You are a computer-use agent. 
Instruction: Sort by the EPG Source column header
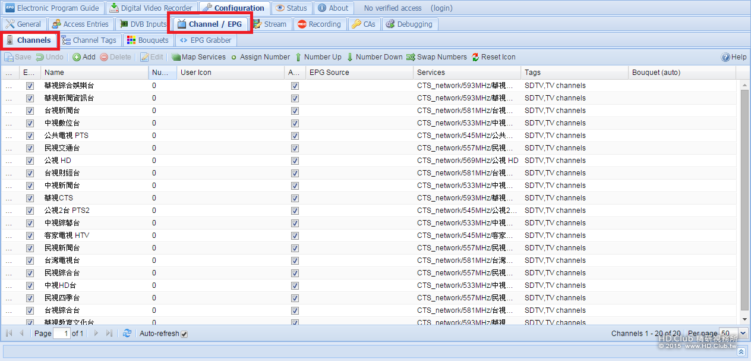[x=359, y=73]
